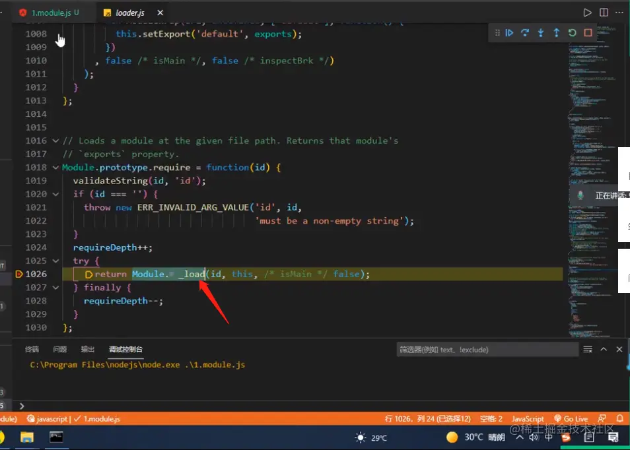Click the requireDepth-- statement

(123, 301)
